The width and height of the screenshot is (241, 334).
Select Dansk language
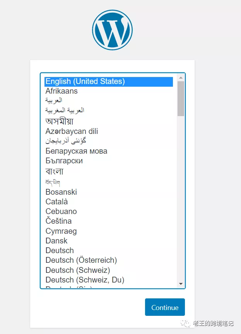[56, 241]
